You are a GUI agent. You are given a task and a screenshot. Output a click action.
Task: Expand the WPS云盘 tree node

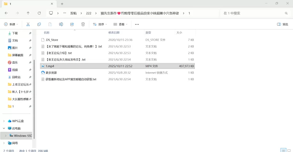pos(4,121)
